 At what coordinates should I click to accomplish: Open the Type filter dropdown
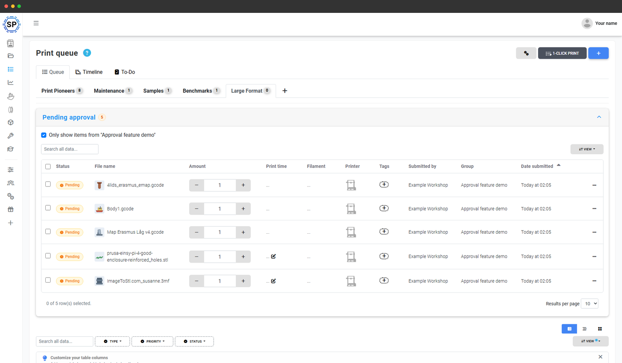[112, 341]
